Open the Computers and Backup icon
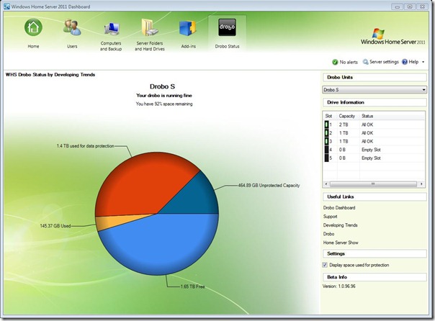The image size is (435, 321). (111, 30)
